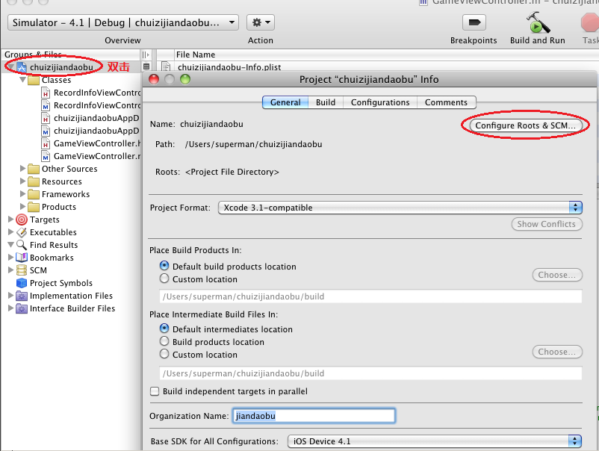Screen dimensions: 599x451
Task: Select Default intermediates location radio
Action: point(164,329)
